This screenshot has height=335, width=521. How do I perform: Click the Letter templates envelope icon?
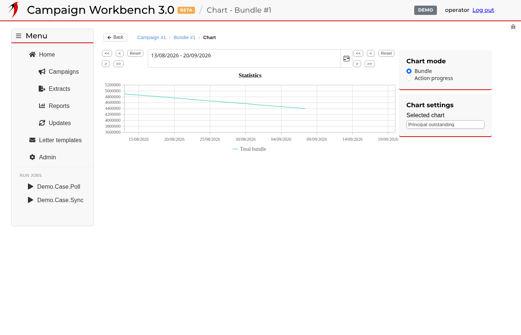click(x=32, y=140)
